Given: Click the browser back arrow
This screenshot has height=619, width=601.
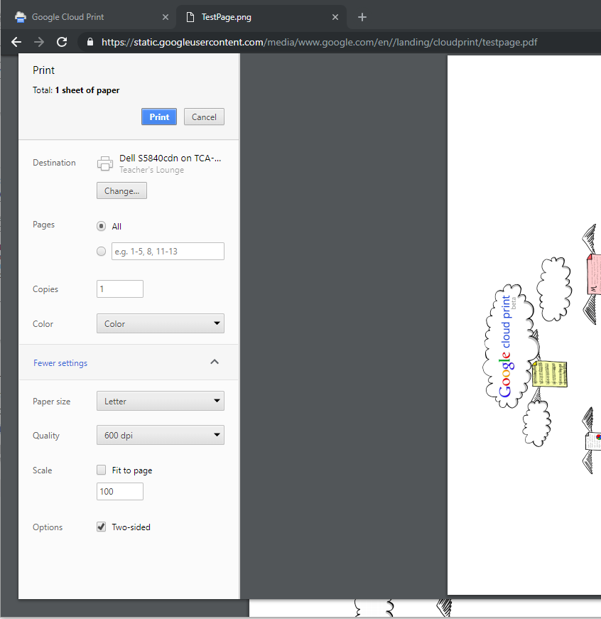Looking at the screenshot, I should 16,42.
